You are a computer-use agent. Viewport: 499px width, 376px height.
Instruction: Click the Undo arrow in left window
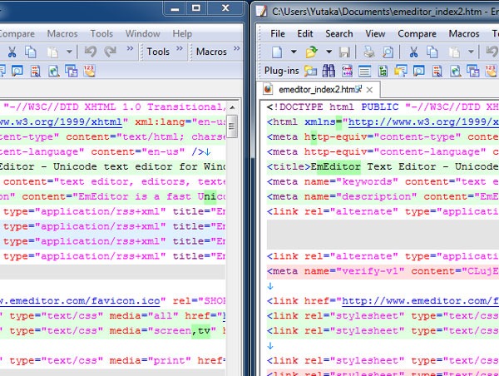(91, 52)
